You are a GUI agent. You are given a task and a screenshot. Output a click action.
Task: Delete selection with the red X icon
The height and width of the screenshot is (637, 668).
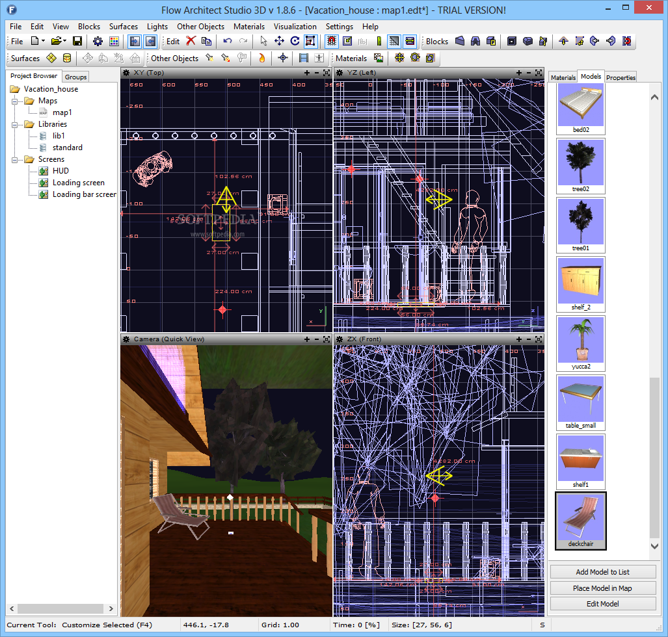[191, 41]
